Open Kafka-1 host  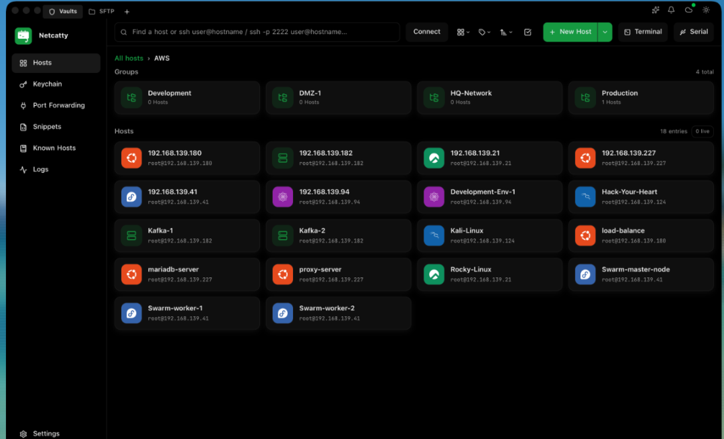[187, 235]
